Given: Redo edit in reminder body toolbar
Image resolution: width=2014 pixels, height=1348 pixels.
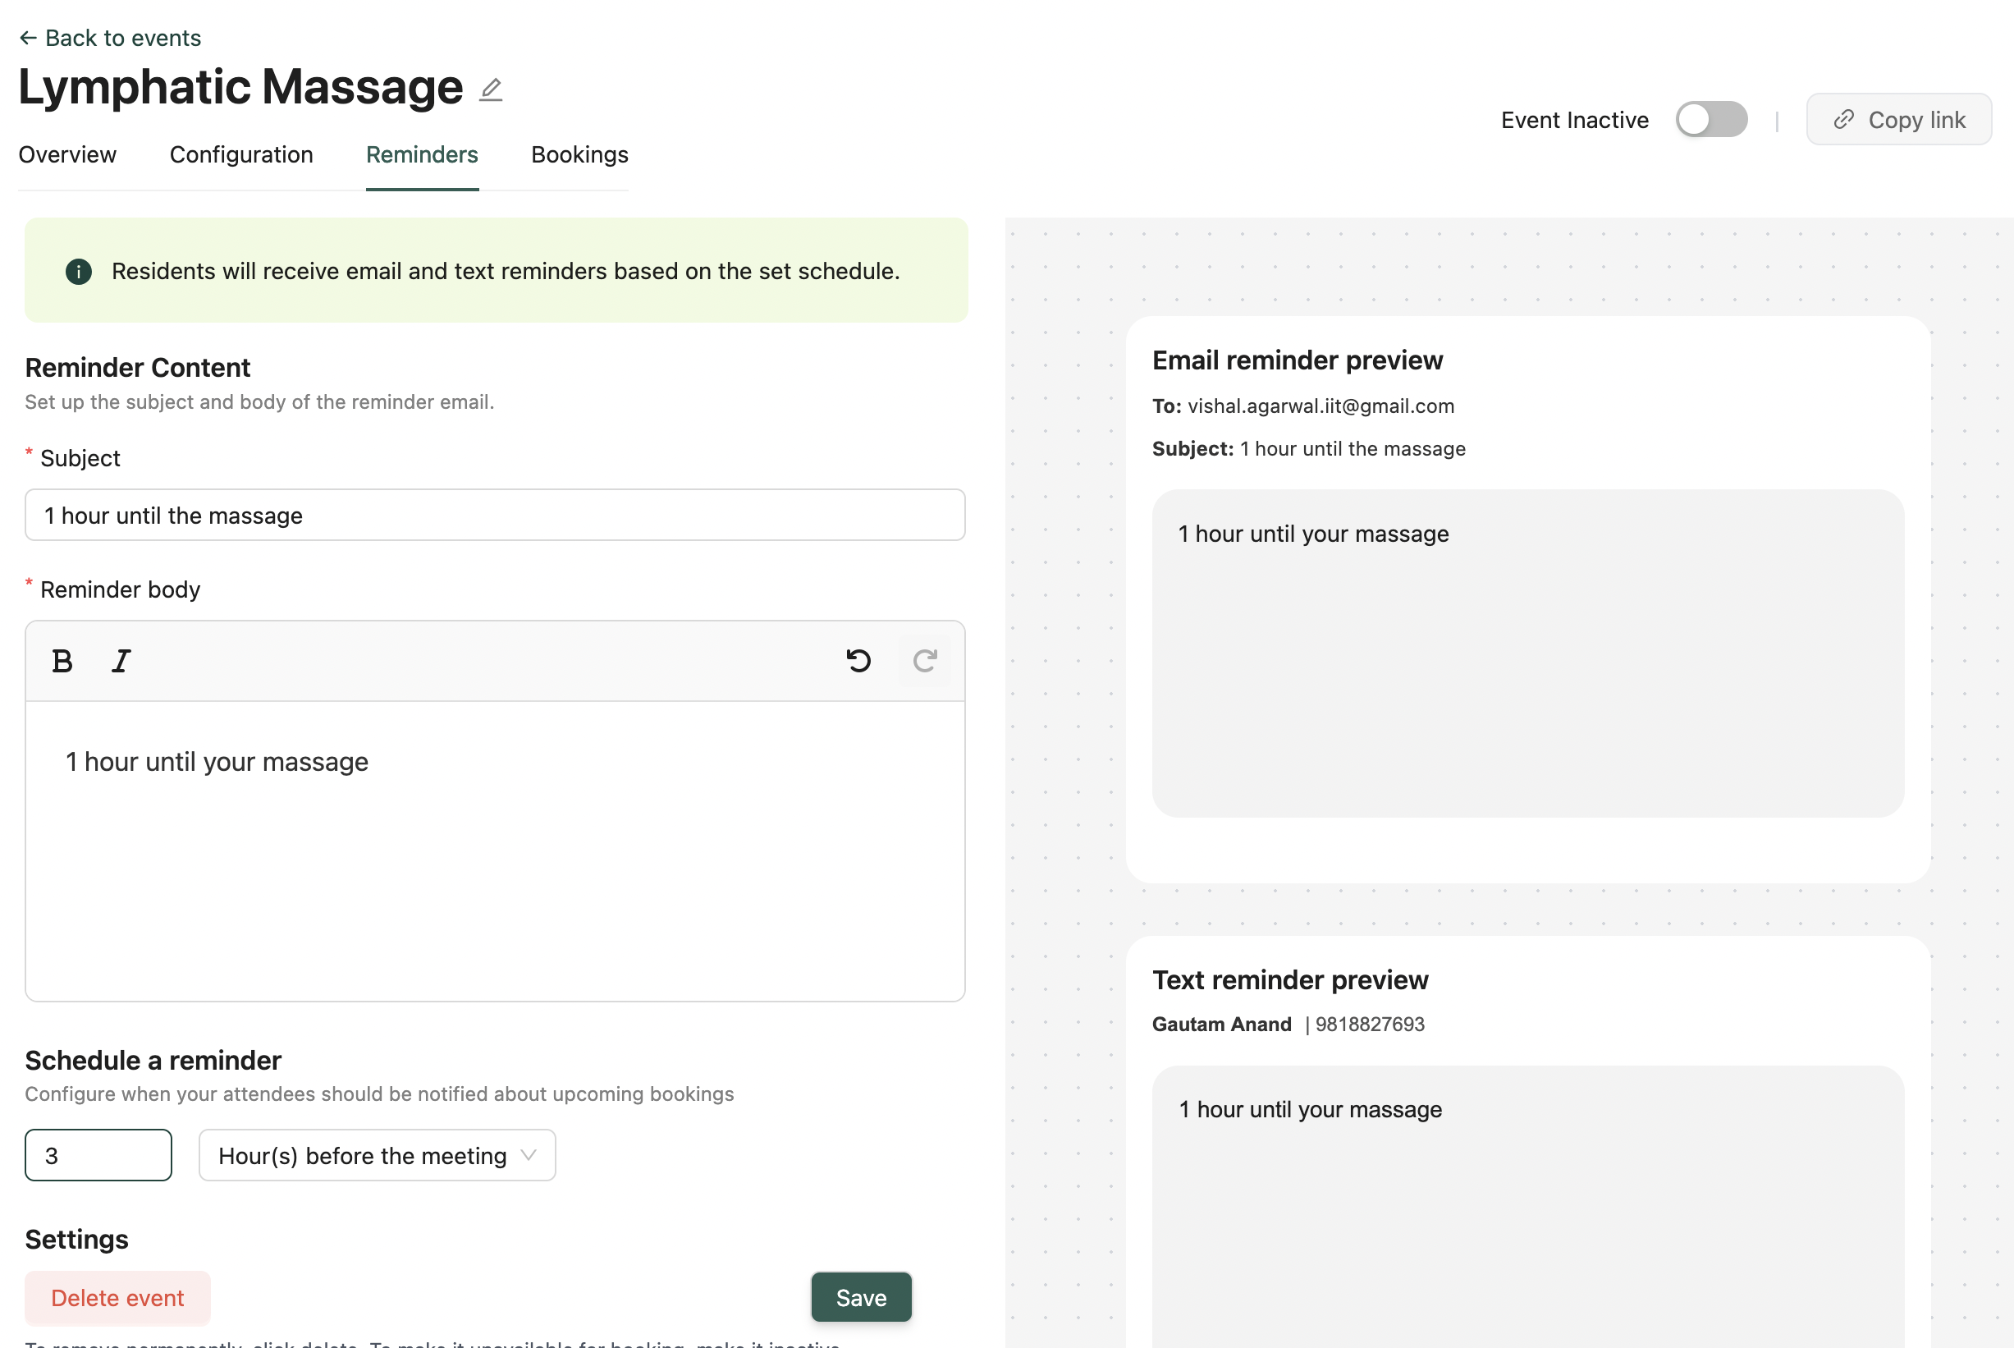Looking at the screenshot, I should [x=924, y=661].
